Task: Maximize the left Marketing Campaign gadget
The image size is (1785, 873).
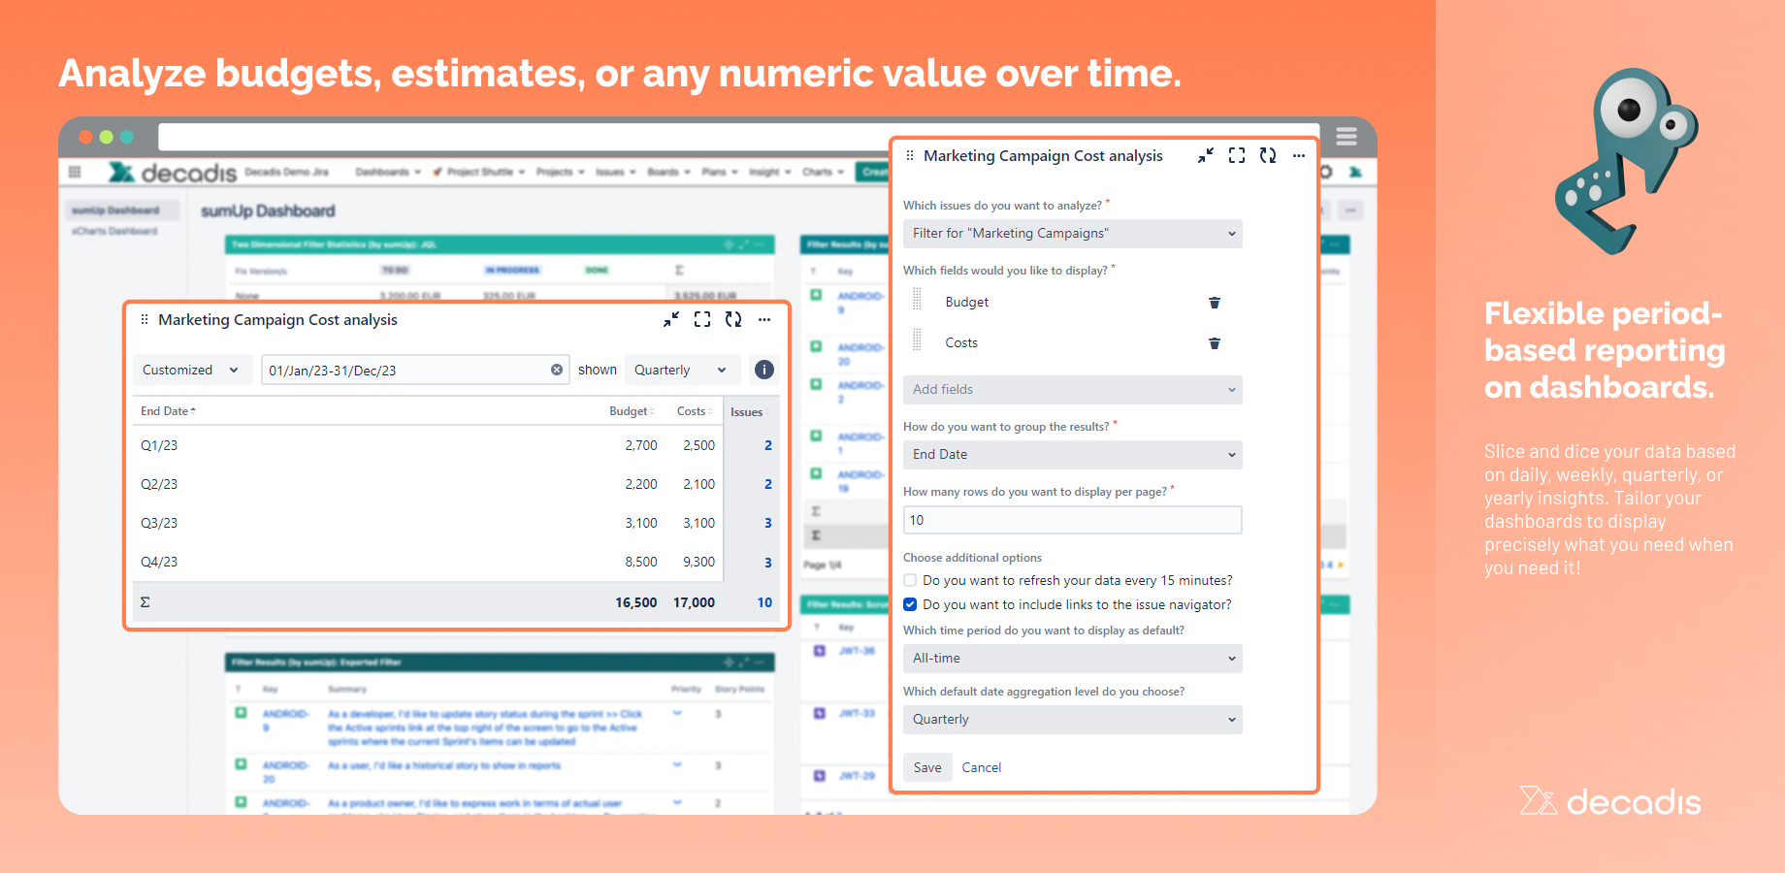Action: (702, 320)
